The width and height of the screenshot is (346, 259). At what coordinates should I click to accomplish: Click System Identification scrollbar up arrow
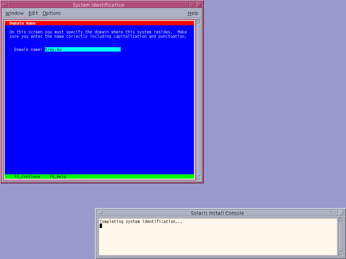(x=198, y=21)
